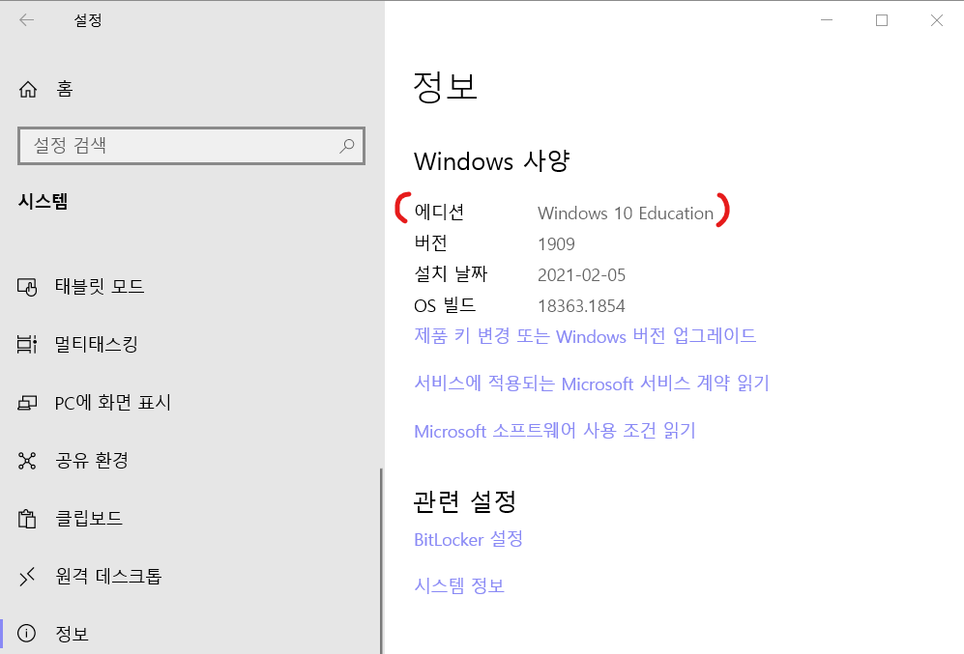Screen dimensions: 964x654
Task: Click the Windows 사양 heading
Action: click(492, 161)
